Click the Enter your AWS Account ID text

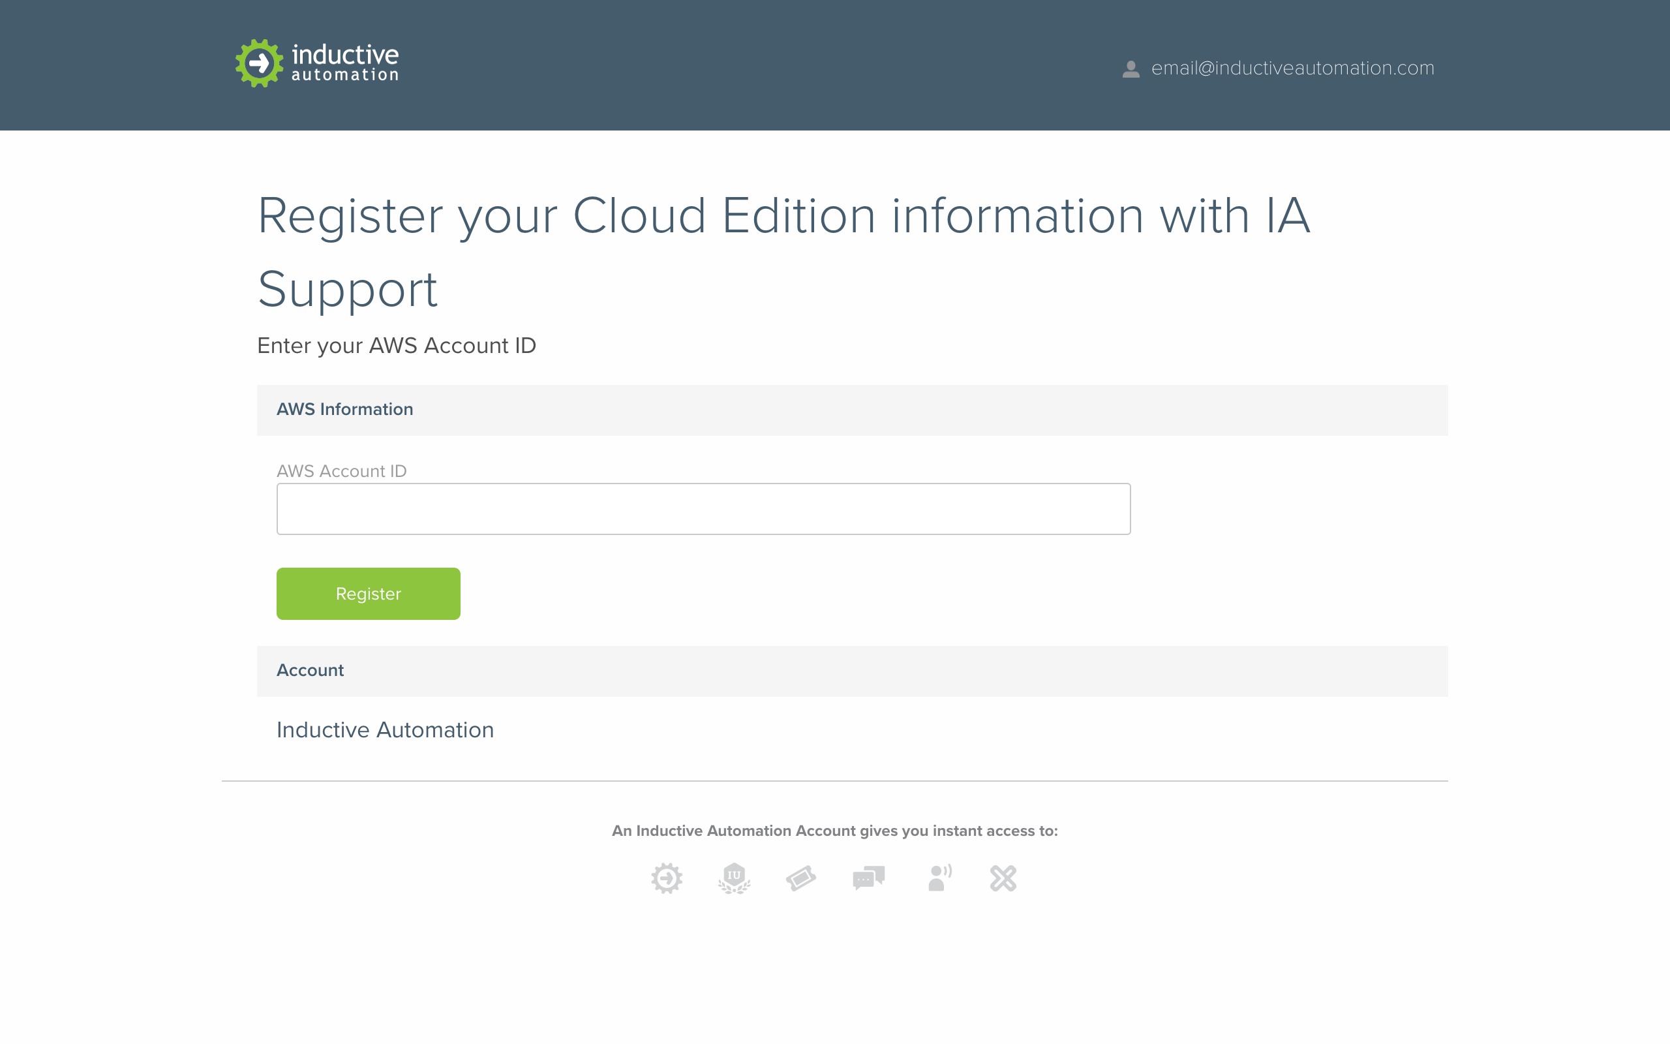397,345
